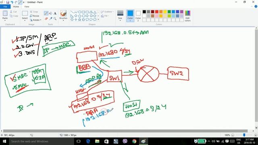This screenshot has height=145, width=258.
Task: Select the Pencil tool
Action: [46, 13]
